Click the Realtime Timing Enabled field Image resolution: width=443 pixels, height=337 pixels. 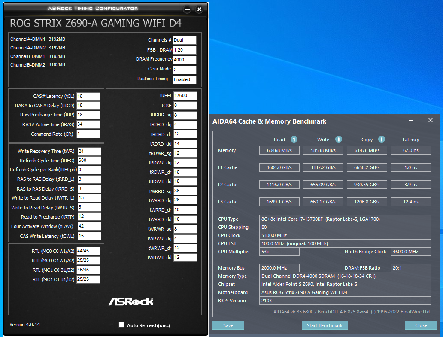pos(185,80)
